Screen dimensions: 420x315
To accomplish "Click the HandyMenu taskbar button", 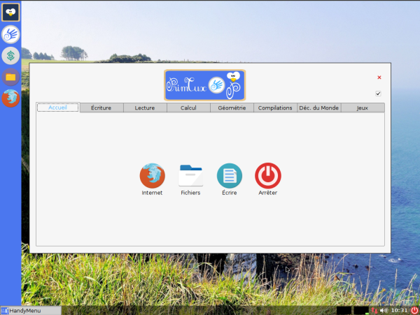I will coord(31,310).
